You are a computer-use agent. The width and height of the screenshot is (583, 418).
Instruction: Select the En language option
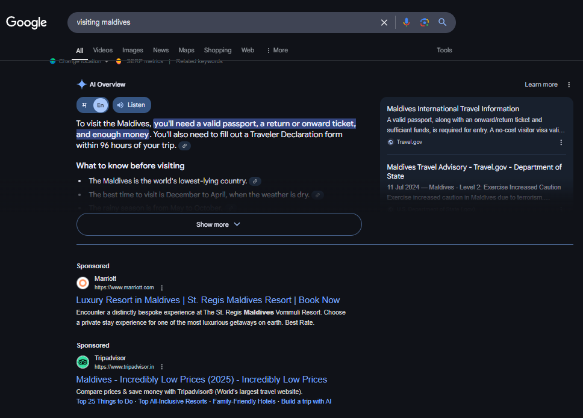click(x=101, y=105)
